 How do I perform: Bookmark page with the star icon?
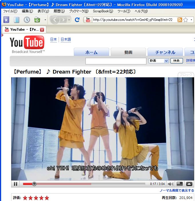(186, 20)
